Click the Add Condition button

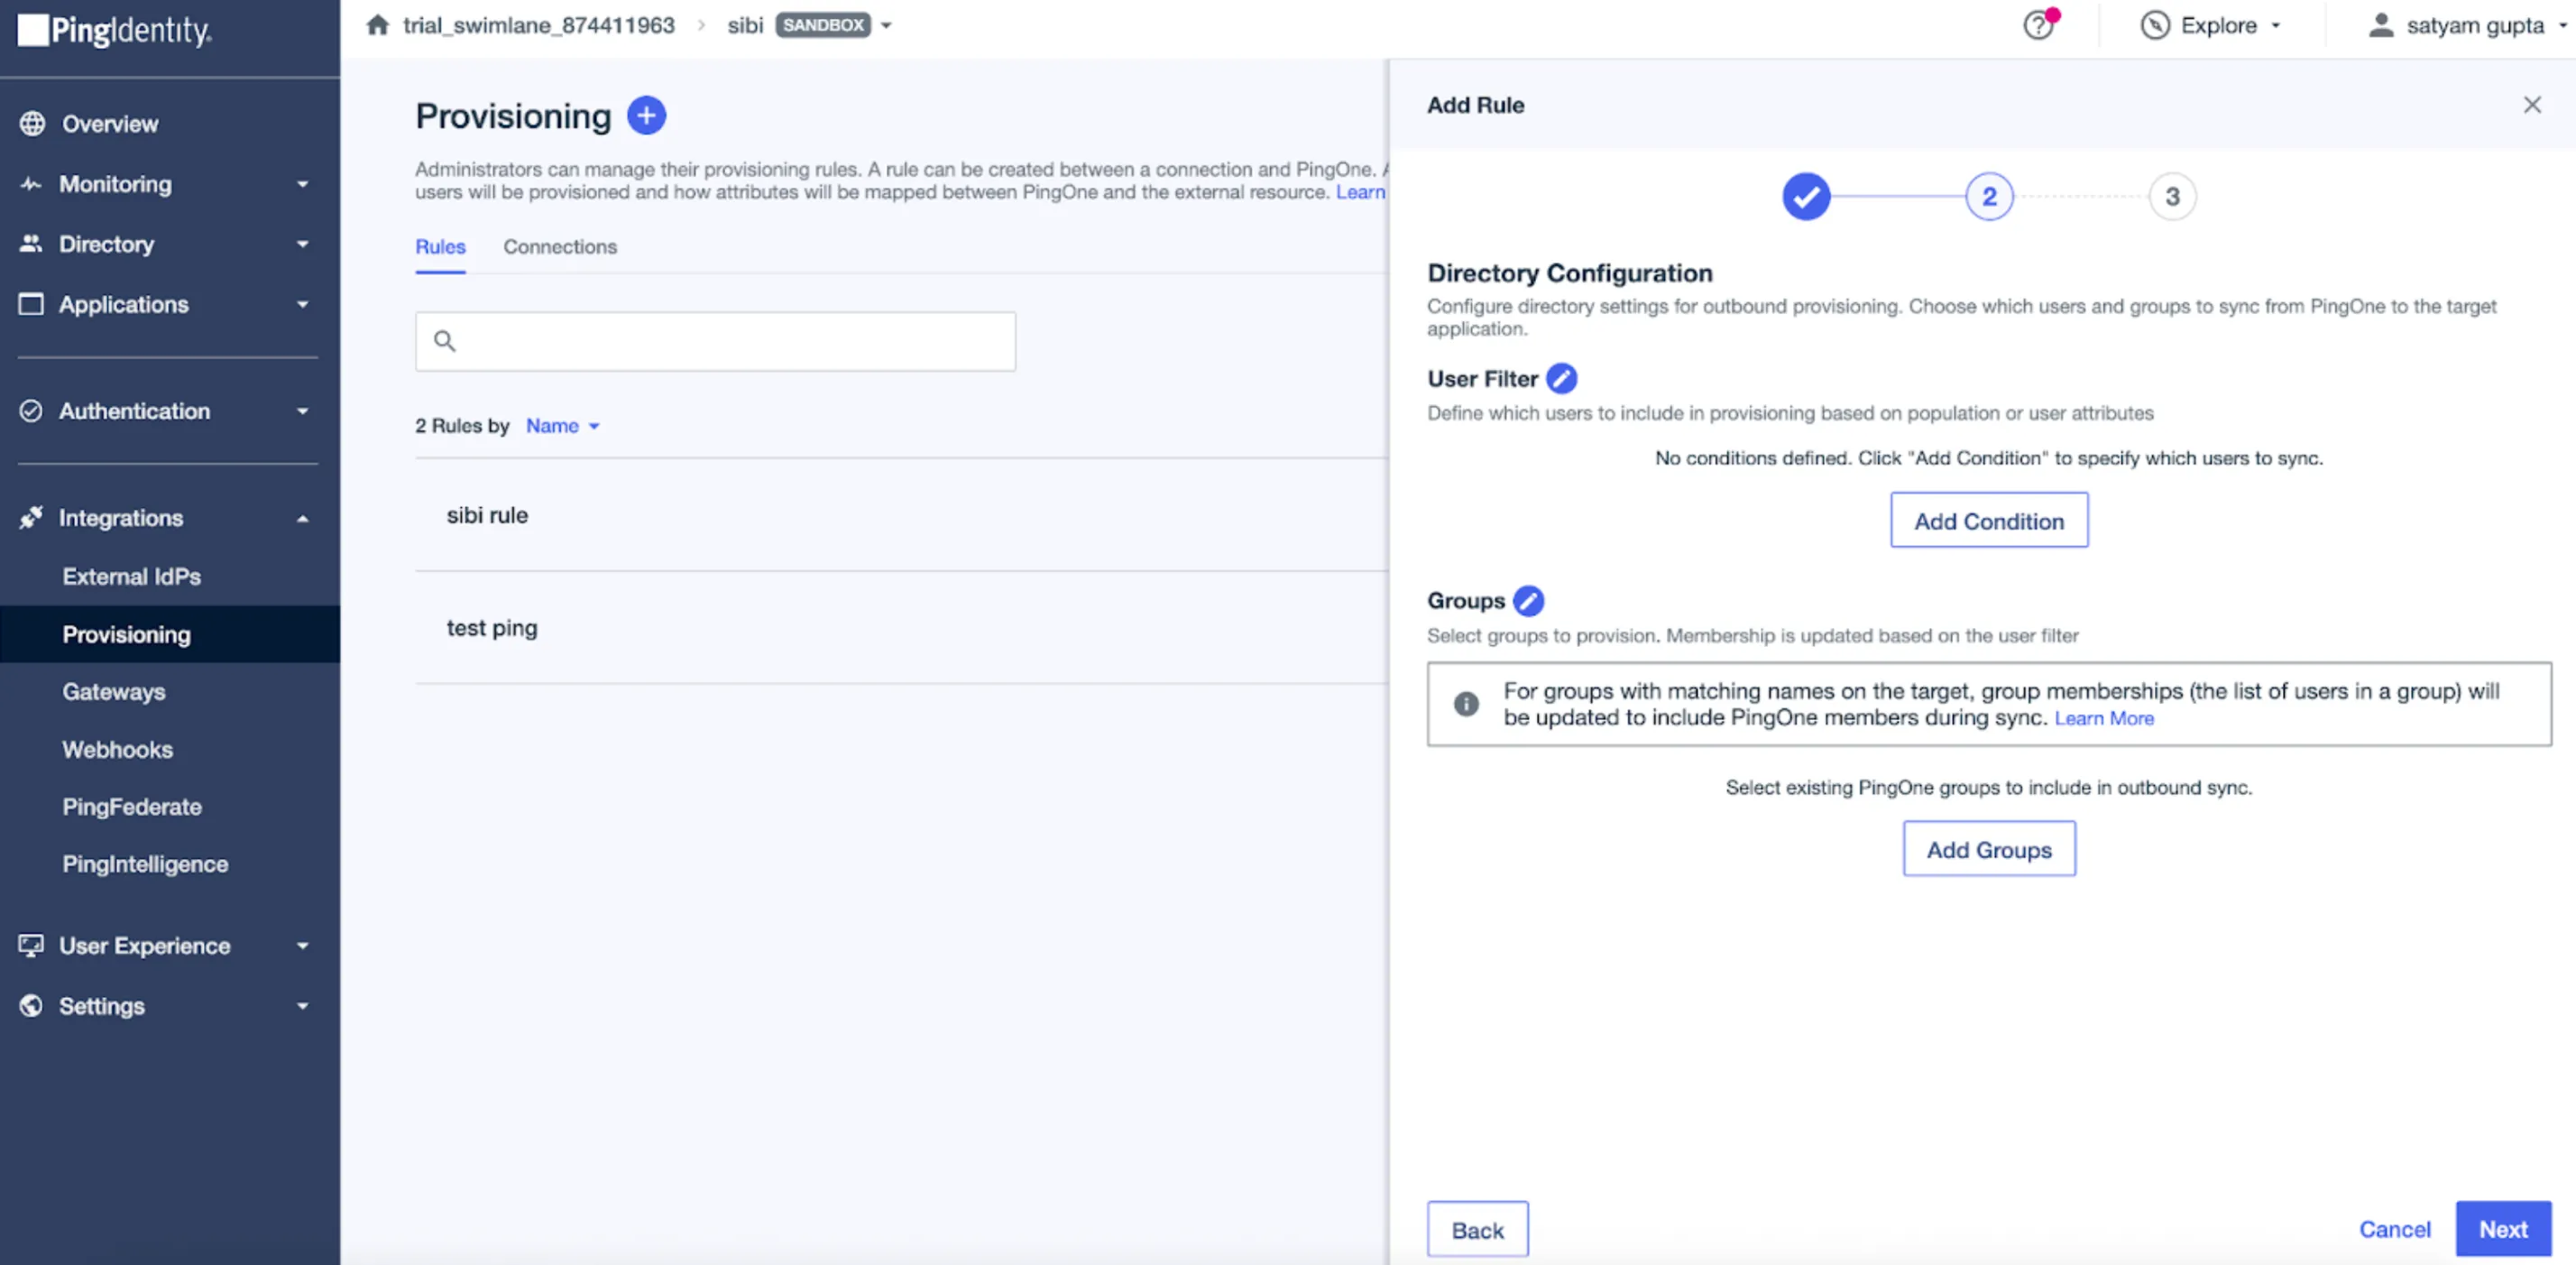pyautogui.click(x=1989, y=520)
